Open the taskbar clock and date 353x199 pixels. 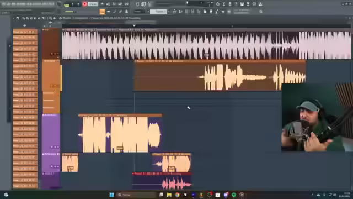pos(347,195)
